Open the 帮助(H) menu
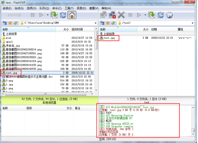 106,8
